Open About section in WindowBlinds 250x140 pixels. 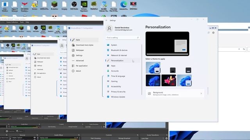[x=84, y=71]
